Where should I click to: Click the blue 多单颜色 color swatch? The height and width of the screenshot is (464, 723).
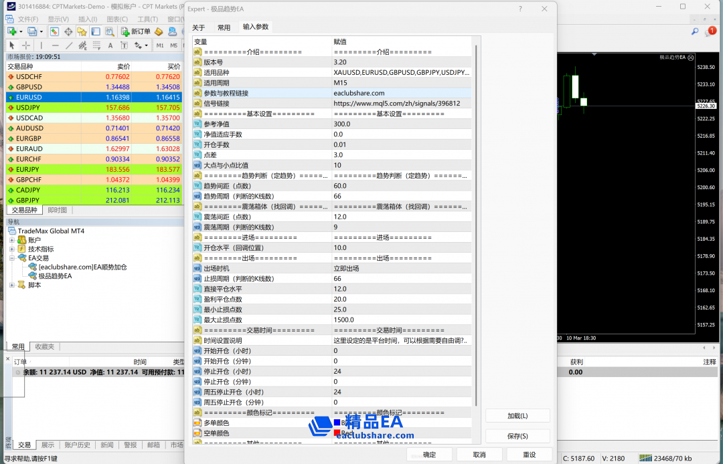point(337,423)
